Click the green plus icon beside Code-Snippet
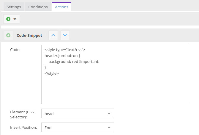The width and height of the screenshot is (199, 135). tap(8, 35)
